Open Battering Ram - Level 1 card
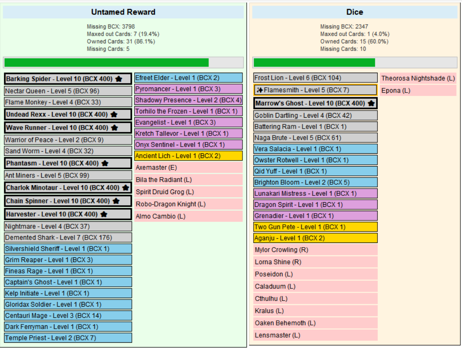Image resolution: width=462 pixels, height=350 pixels. [316, 127]
